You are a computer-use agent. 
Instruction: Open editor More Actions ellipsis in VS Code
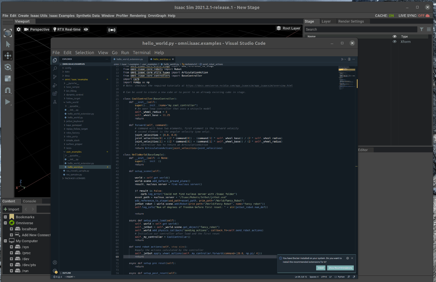click(x=354, y=59)
